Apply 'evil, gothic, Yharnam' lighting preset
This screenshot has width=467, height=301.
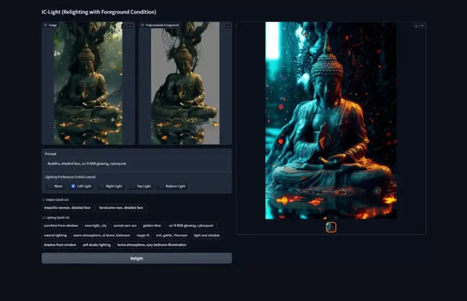tap(172, 236)
